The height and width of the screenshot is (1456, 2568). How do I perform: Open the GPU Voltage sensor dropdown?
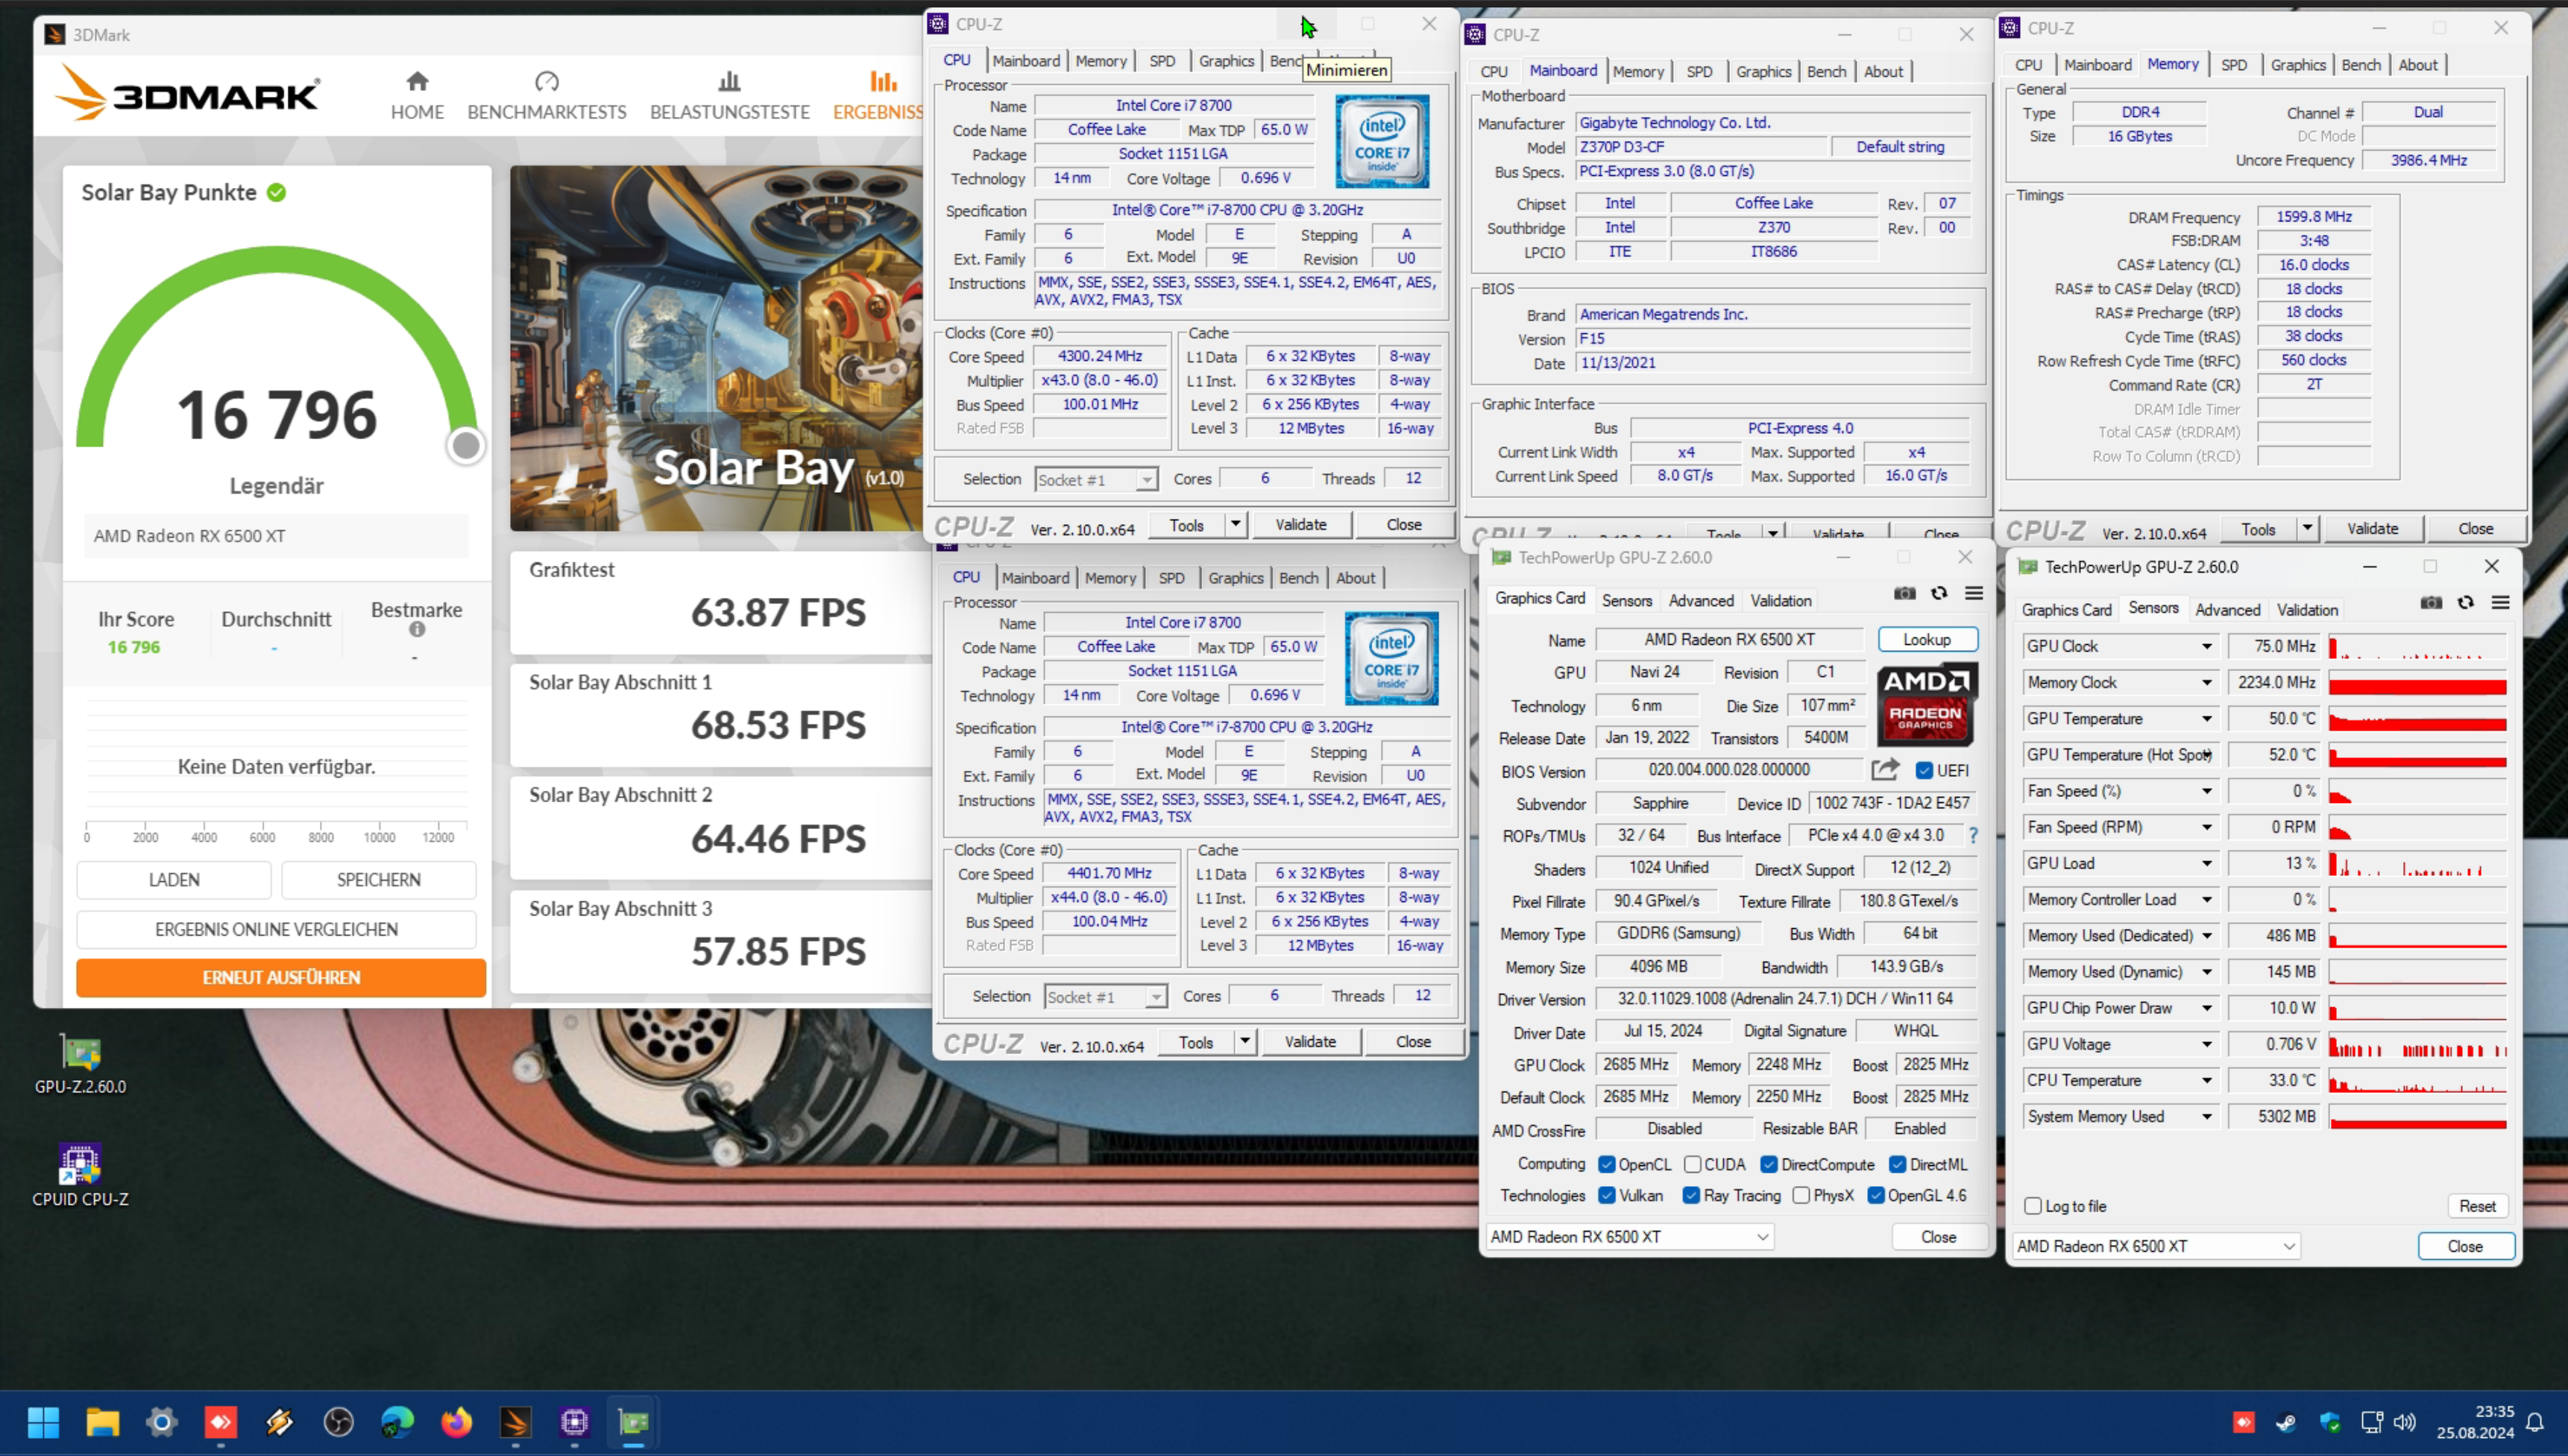(2207, 1044)
